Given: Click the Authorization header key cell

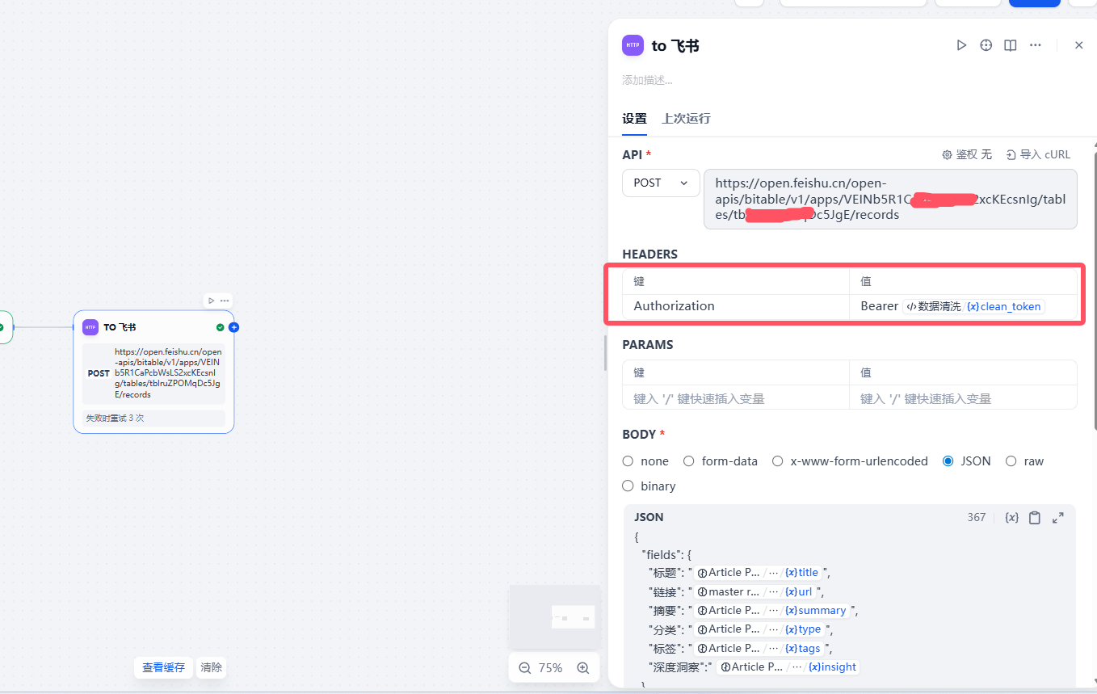Looking at the screenshot, I should (736, 306).
